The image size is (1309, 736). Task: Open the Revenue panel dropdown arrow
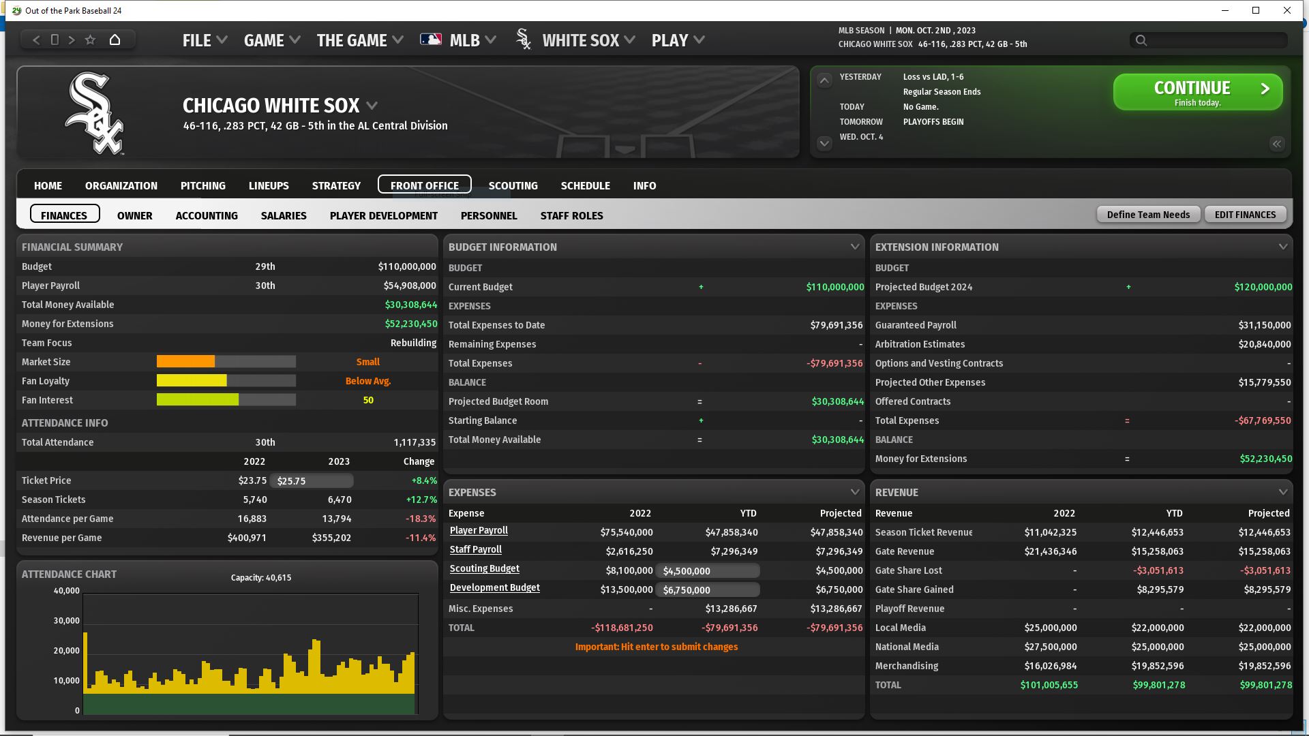[1282, 492]
